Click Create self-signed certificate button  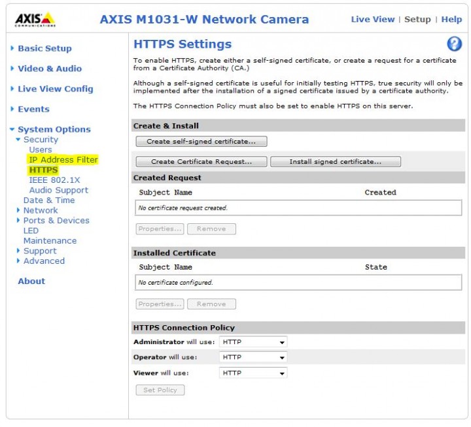[201, 141]
